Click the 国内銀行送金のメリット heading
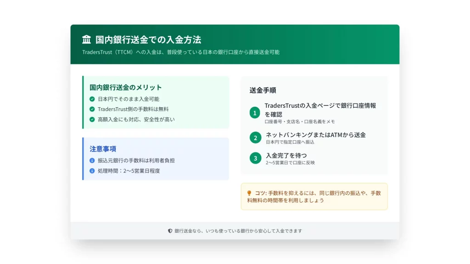470x264 pixels. tap(126, 87)
